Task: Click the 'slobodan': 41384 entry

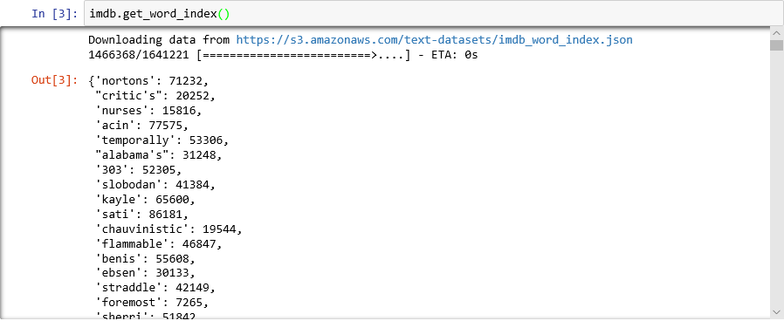Action: [x=155, y=185]
